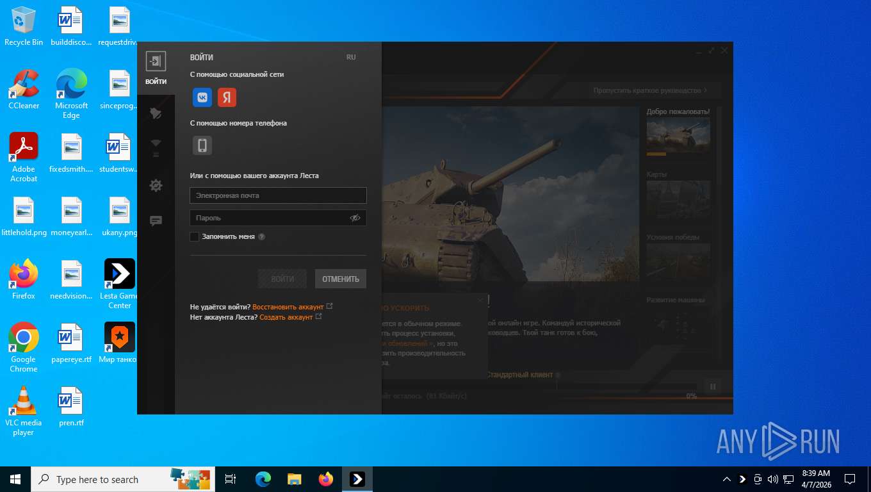
Task: Open the Создать аккаунт link
Action: click(286, 317)
